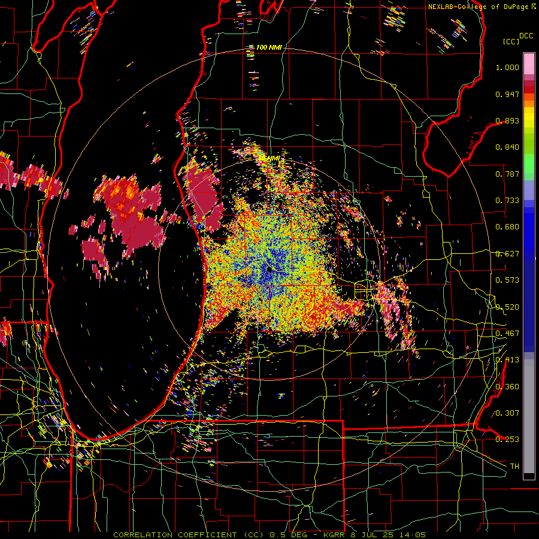Click the 0.360 scale value
539x539 pixels.
507,387
